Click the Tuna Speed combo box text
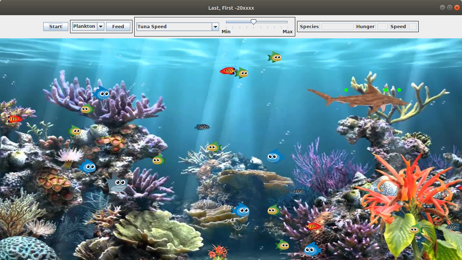Screen dimensions: 462x260 pyautogui.click(x=174, y=27)
